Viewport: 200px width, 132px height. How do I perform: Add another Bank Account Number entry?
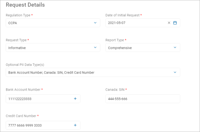click(x=75, y=99)
